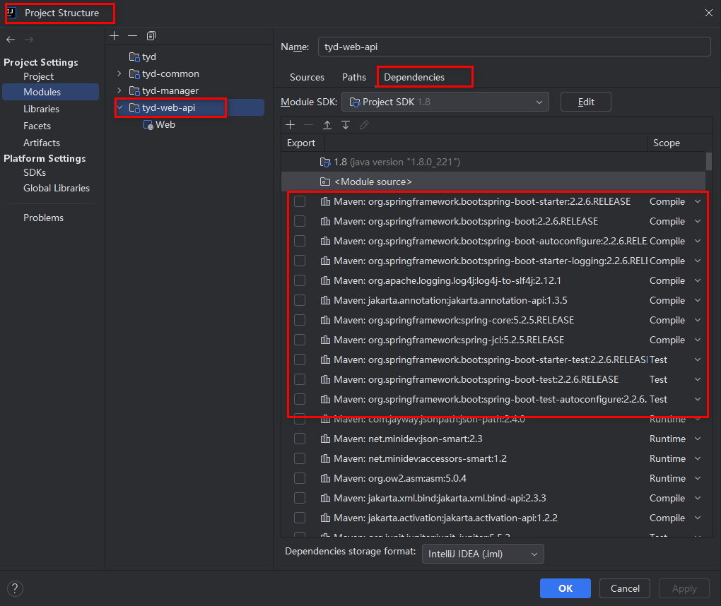
Task: Open Problems section
Action: click(x=44, y=218)
